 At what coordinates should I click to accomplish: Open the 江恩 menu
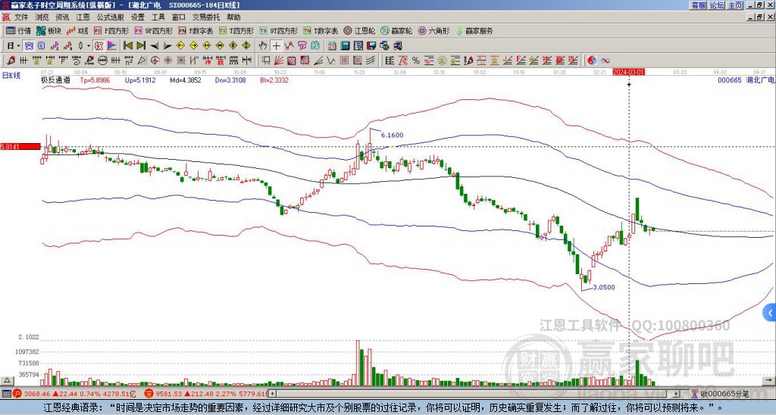tap(83, 17)
